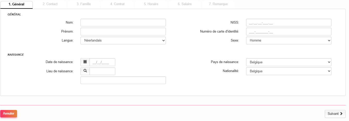Click the magnifier icon for Lieu de naissance
The image size is (349, 121).
[85, 71]
